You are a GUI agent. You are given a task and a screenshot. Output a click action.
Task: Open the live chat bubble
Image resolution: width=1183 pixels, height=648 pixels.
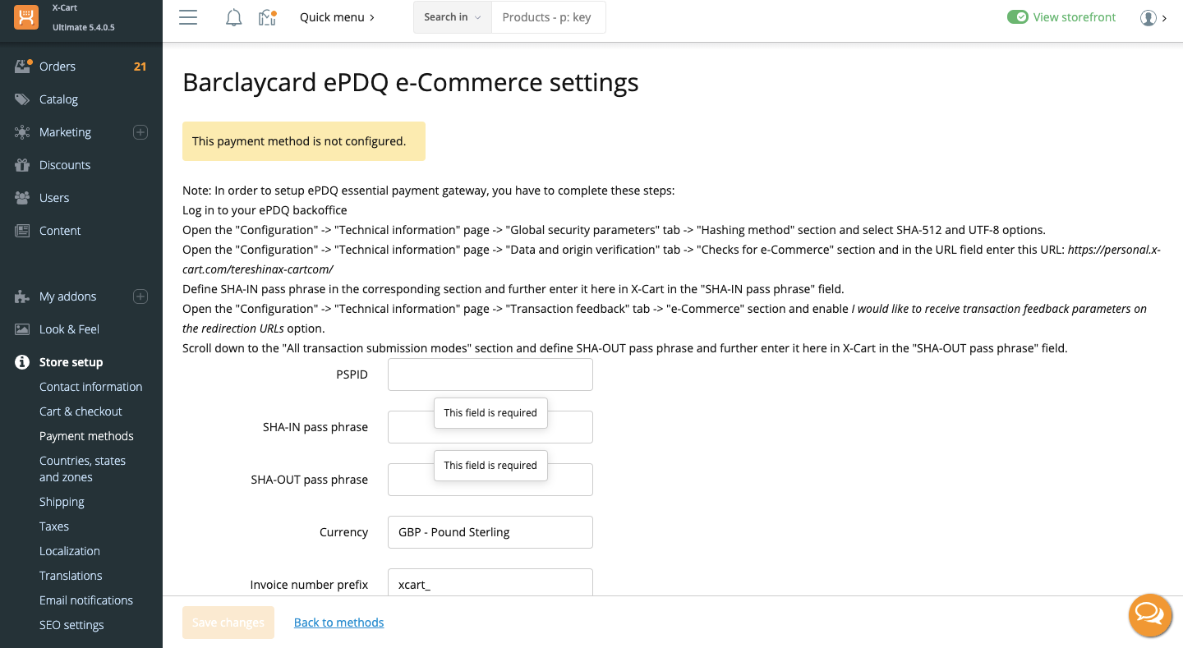1149,614
